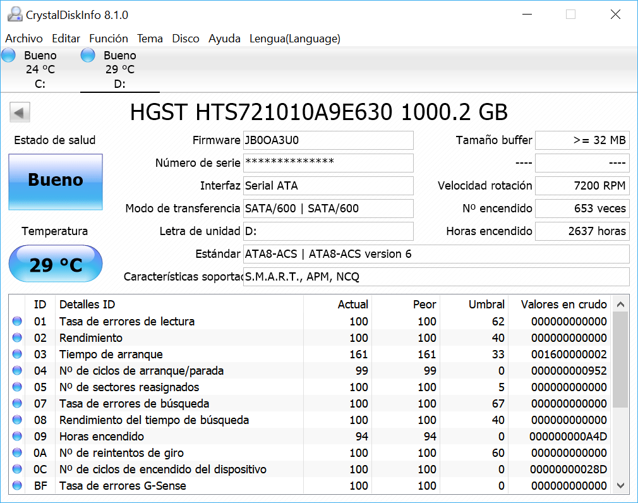Image resolution: width=638 pixels, height=503 pixels.
Task: Click the CrystalDiskInfo app icon in title bar
Action: 15,15
